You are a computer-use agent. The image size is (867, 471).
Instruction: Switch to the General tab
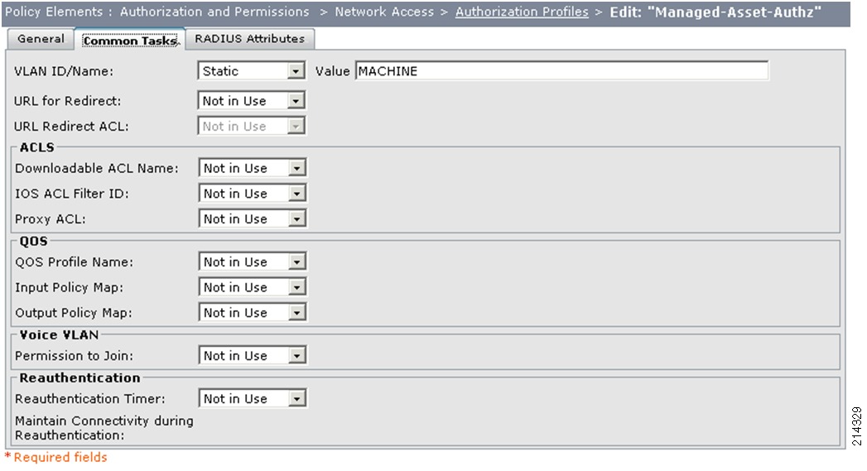tap(41, 39)
